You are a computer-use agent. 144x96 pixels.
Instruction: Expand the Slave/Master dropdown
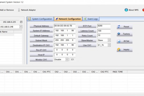pyautogui.click(x=109, y=40)
